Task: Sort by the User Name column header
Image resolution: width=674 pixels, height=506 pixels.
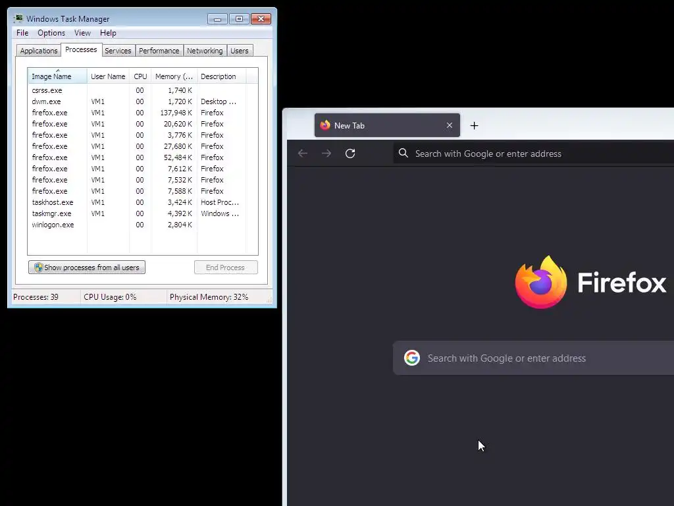Action: (x=108, y=76)
